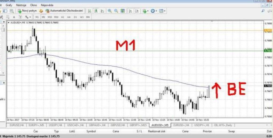Switch to the EURJPY+,M5 chart tab
This screenshot has height=138, width=273.
tap(37, 125)
